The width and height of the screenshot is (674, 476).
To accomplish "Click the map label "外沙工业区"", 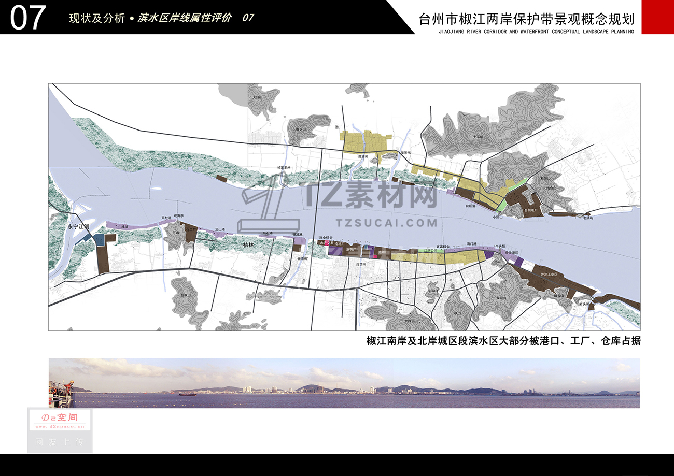I will pyautogui.click(x=549, y=273).
